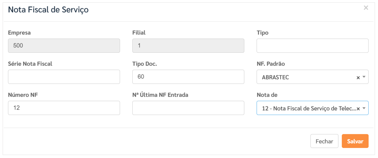Clear the ABRASTEC selection in NF. Padrão

358,78
